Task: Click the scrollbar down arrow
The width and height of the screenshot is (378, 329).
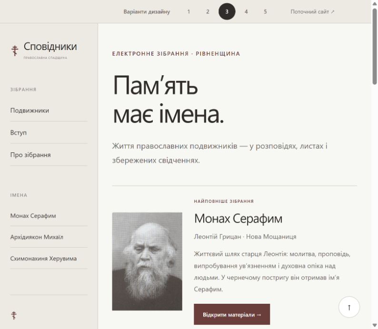Action: (x=375, y=325)
